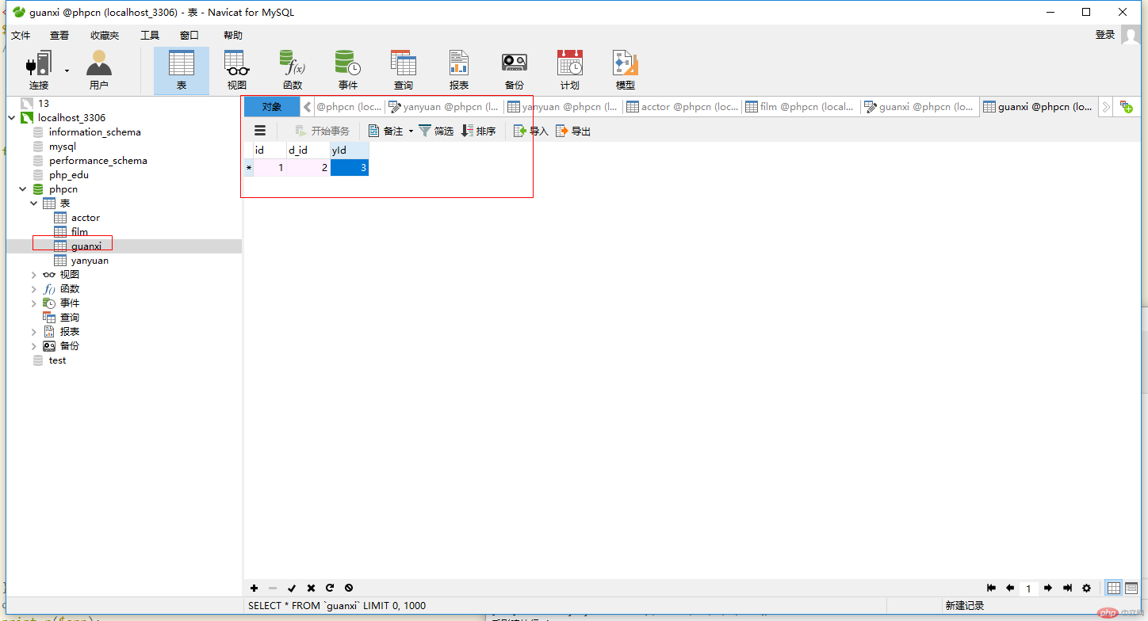
Task: Collapse the localhost_3306 connection node
Action: (x=12, y=118)
